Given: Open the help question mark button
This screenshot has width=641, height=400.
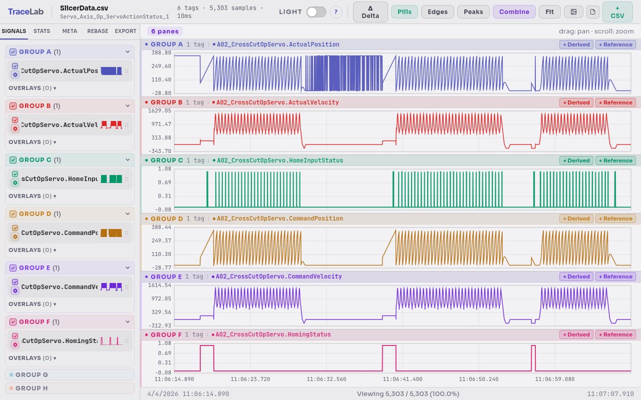Looking at the screenshot, I should click(336, 11).
